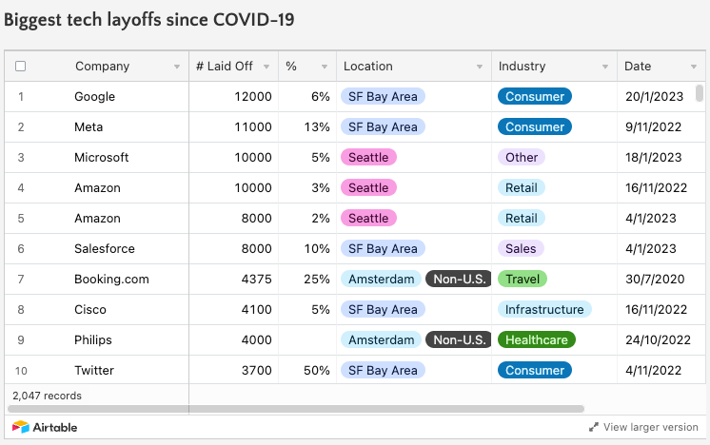The width and height of the screenshot is (710, 445).
Task: Click the Consumer tag in Meta row
Action: pyautogui.click(x=535, y=126)
